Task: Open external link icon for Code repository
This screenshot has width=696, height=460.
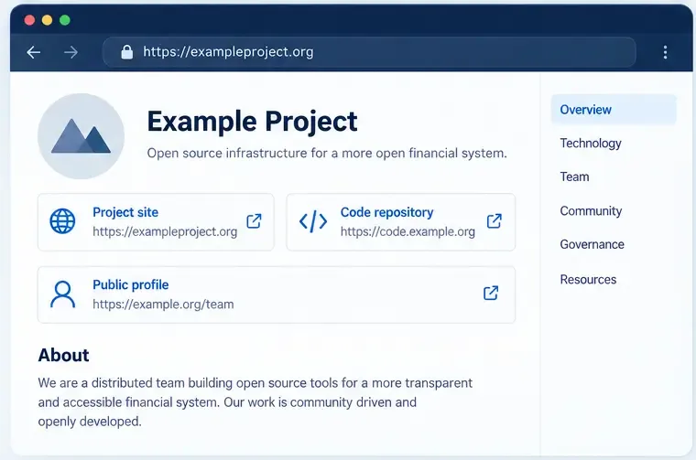Action: pyautogui.click(x=495, y=220)
